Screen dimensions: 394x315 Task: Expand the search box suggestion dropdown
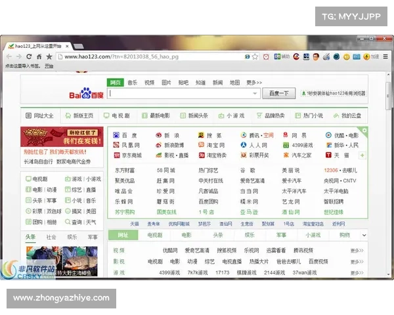[x=255, y=93]
